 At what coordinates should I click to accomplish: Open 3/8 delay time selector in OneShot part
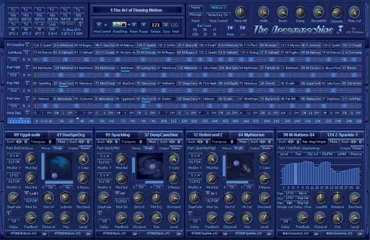(285, 221)
